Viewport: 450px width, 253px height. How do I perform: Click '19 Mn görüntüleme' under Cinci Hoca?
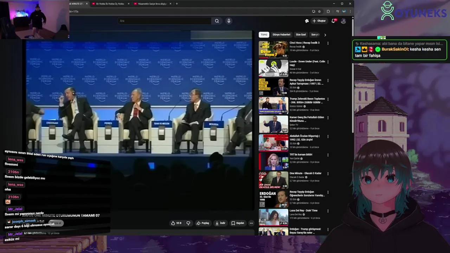pos(299,50)
